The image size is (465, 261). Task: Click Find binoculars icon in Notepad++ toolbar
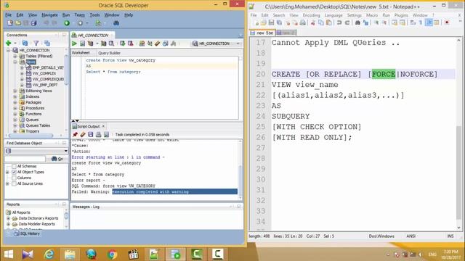(357, 22)
